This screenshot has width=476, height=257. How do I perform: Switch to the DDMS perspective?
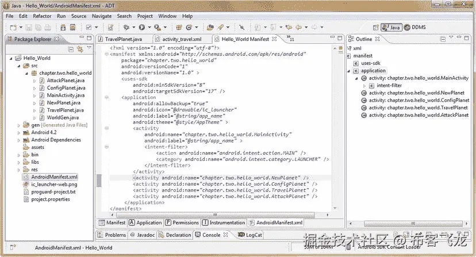[x=415, y=28]
